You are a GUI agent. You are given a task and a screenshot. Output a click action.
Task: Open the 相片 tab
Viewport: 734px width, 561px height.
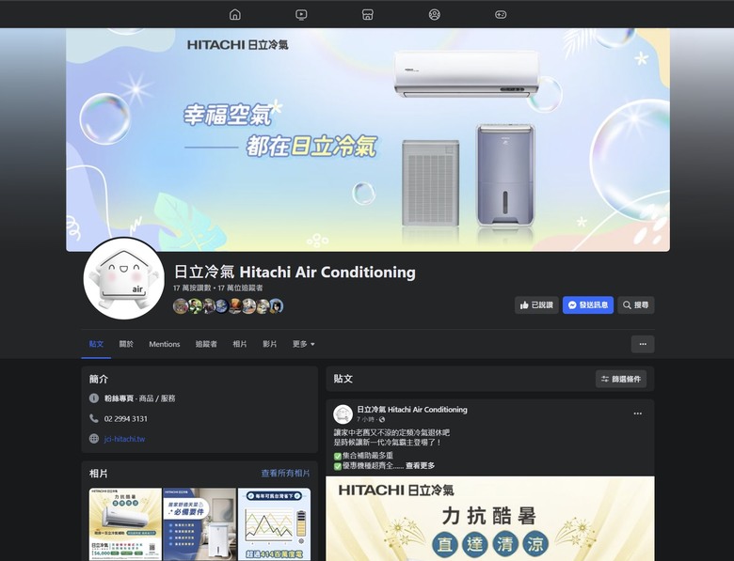[x=240, y=344]
